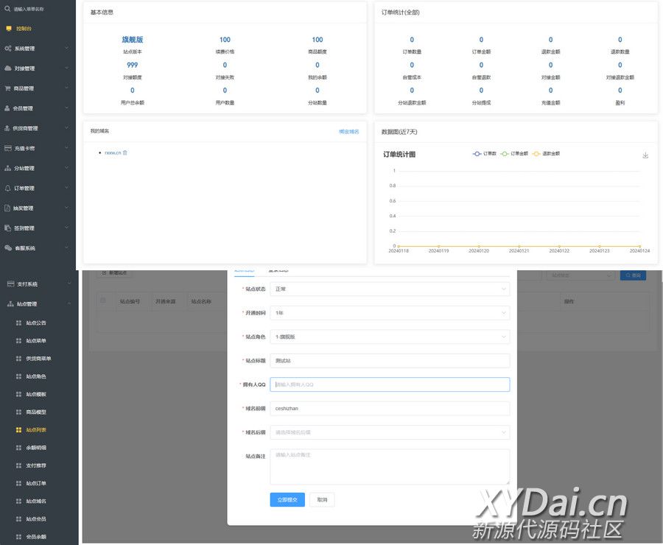Click the 充值卡密 card icon
The width and height of the screenshot is (663, 545).
(8, 148)
